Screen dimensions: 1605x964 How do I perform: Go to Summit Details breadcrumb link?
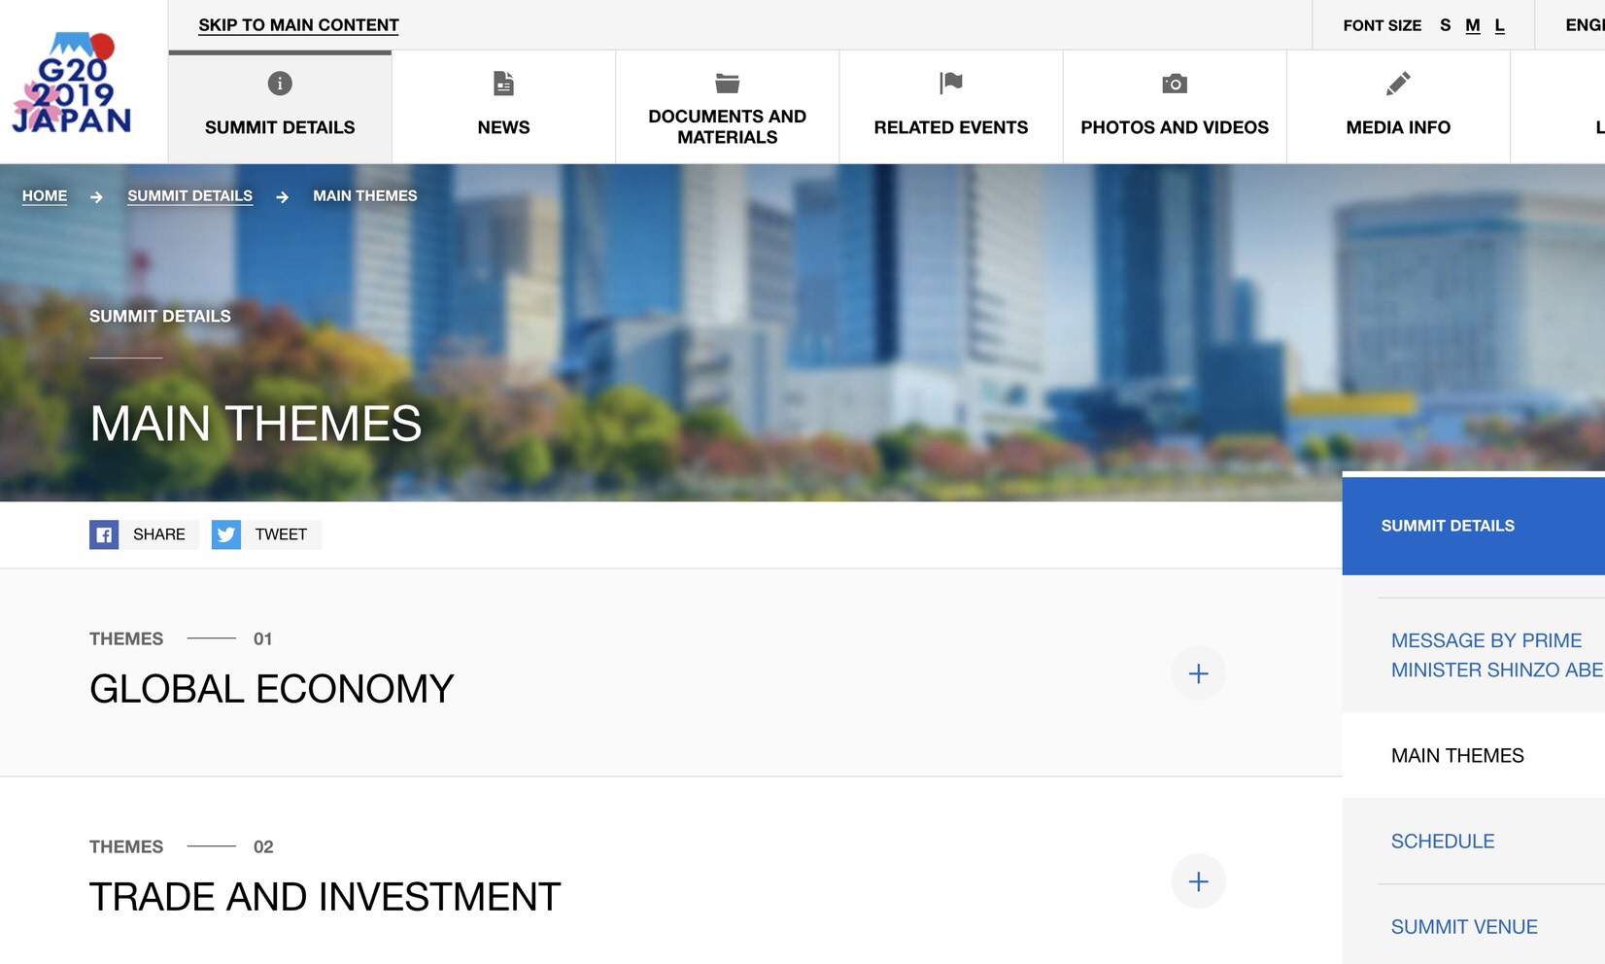coord(189,195)
